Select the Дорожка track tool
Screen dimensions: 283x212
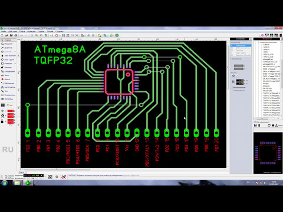tap(8, 48)
